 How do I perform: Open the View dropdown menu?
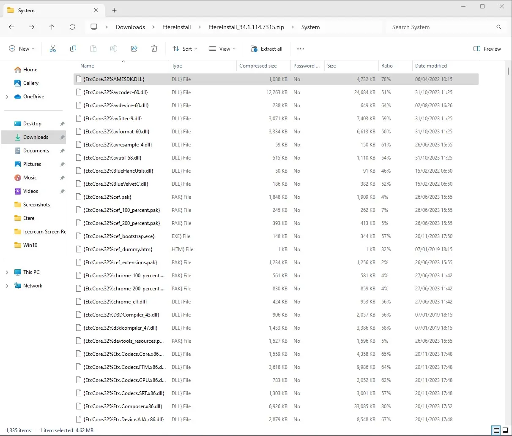222,49
